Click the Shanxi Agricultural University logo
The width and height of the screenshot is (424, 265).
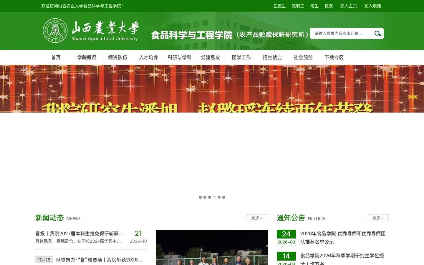point(91,31)
